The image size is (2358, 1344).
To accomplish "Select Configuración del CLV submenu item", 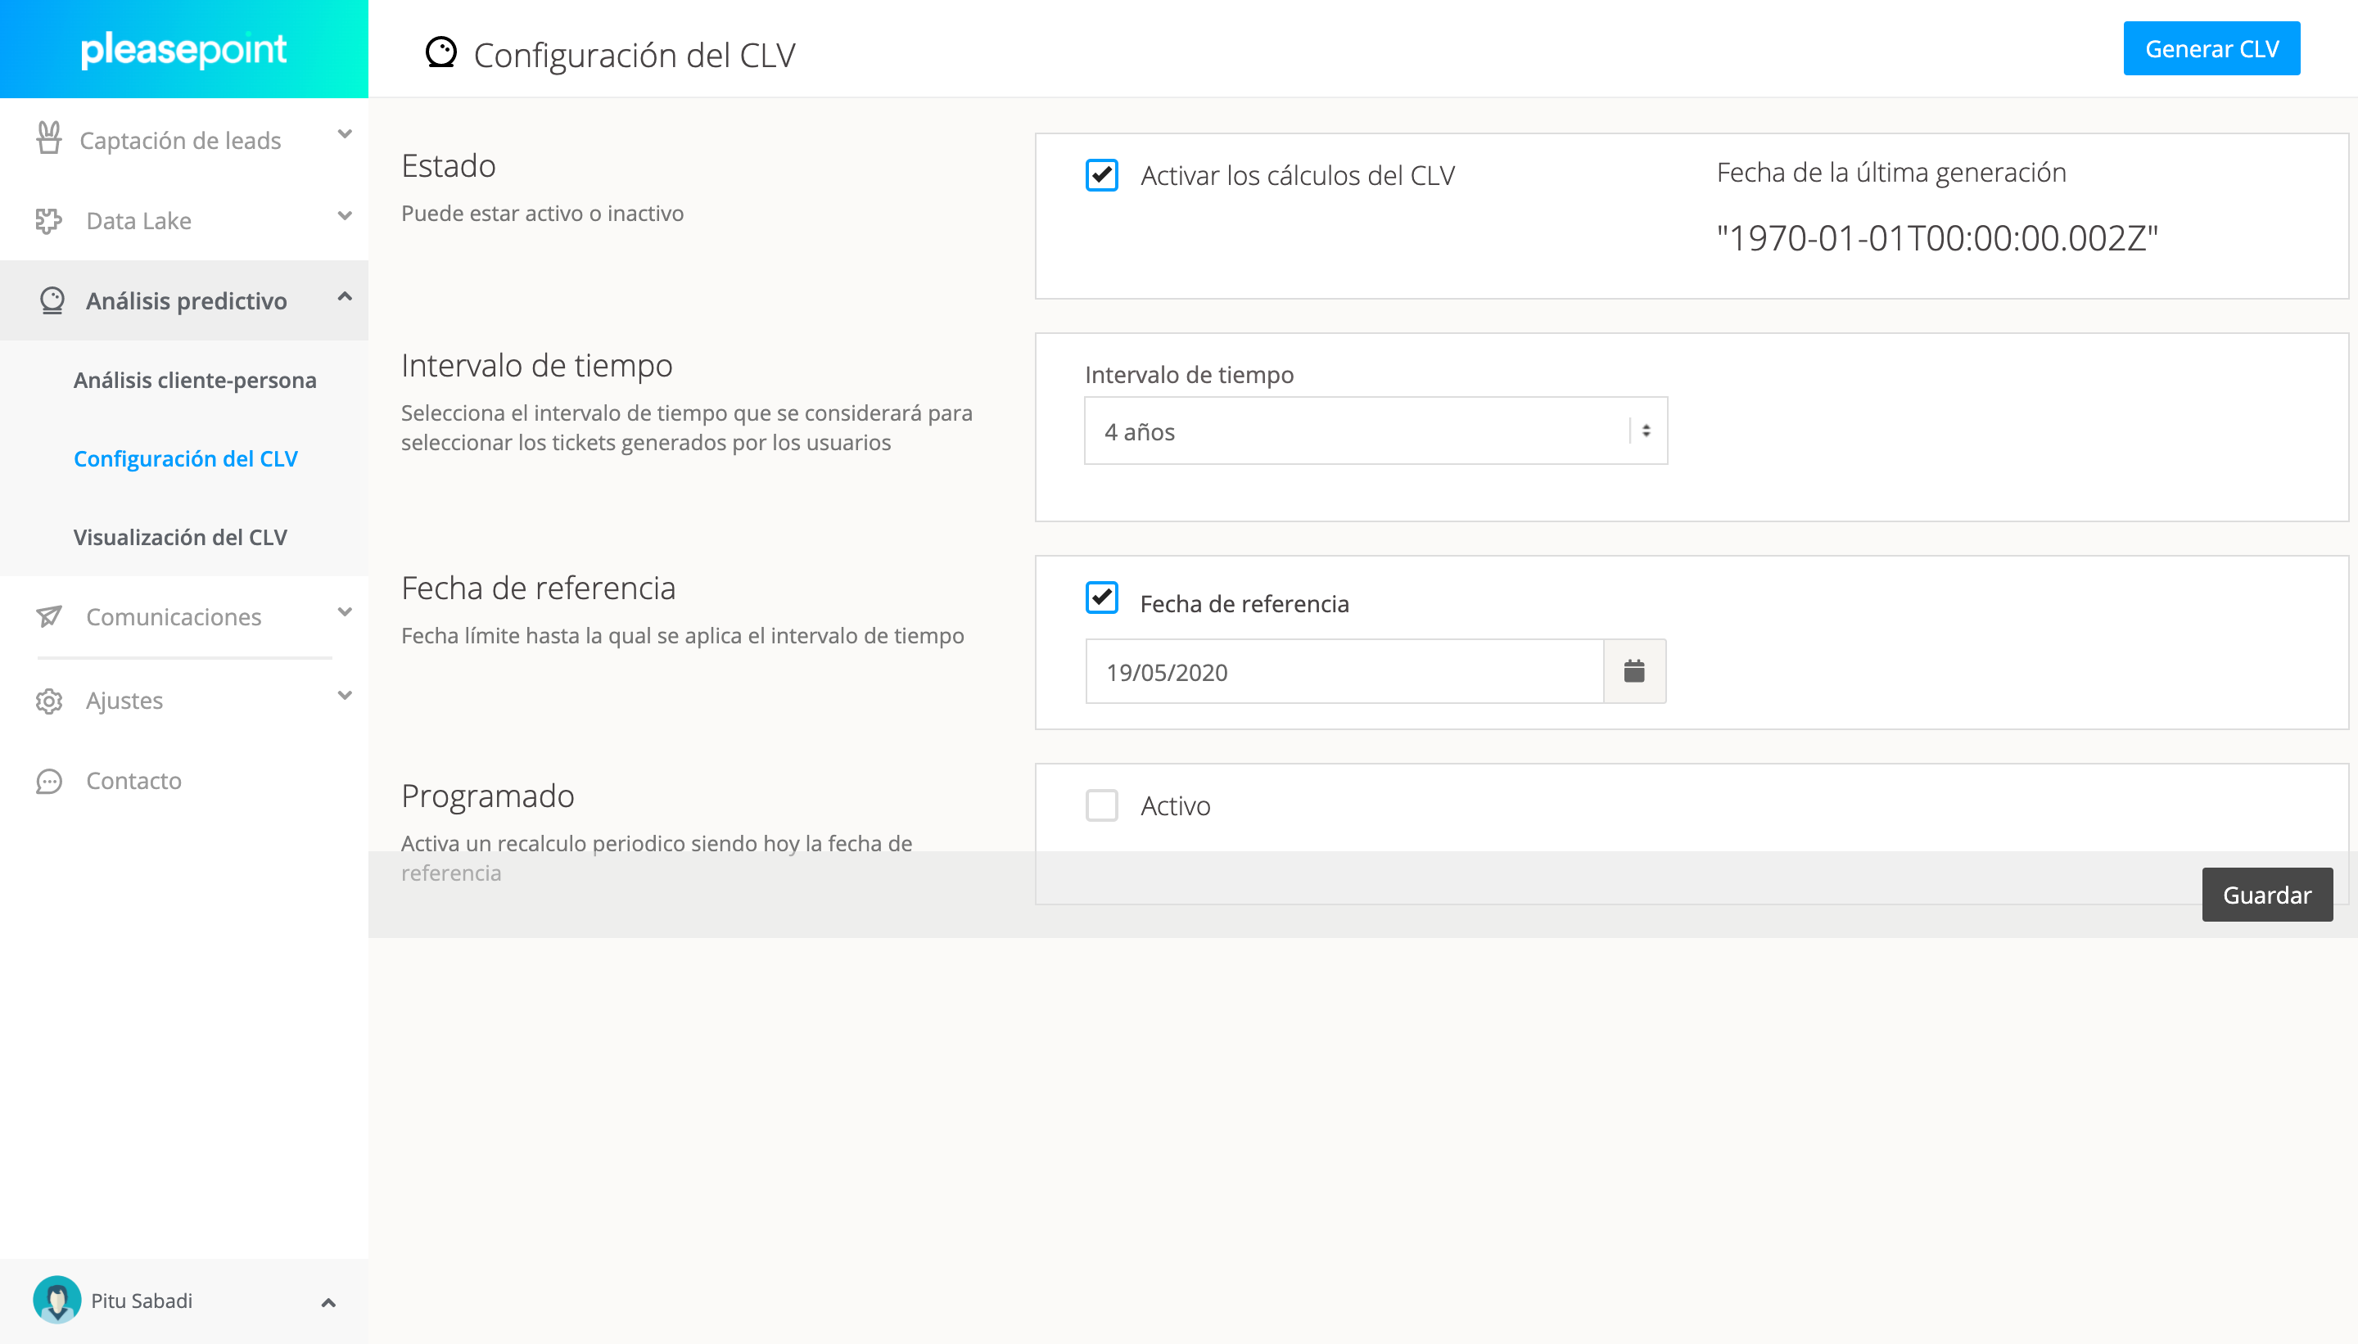I will [x=186, y=458].
